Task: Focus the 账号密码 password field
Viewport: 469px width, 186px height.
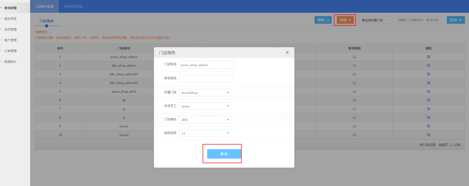Action: coord(206,79)
